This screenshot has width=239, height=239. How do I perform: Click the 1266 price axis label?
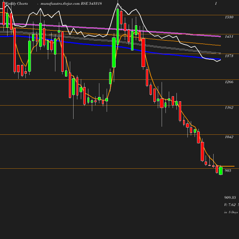(x=229, y=82)
